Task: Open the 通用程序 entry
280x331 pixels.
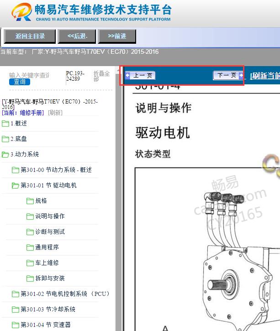Action: tap(47, 247)
